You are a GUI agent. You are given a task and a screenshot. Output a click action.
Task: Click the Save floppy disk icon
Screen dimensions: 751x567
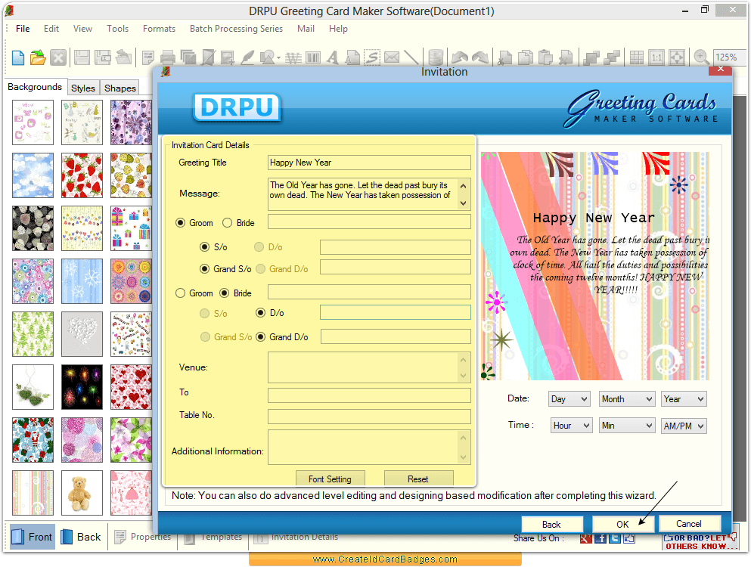82,57
